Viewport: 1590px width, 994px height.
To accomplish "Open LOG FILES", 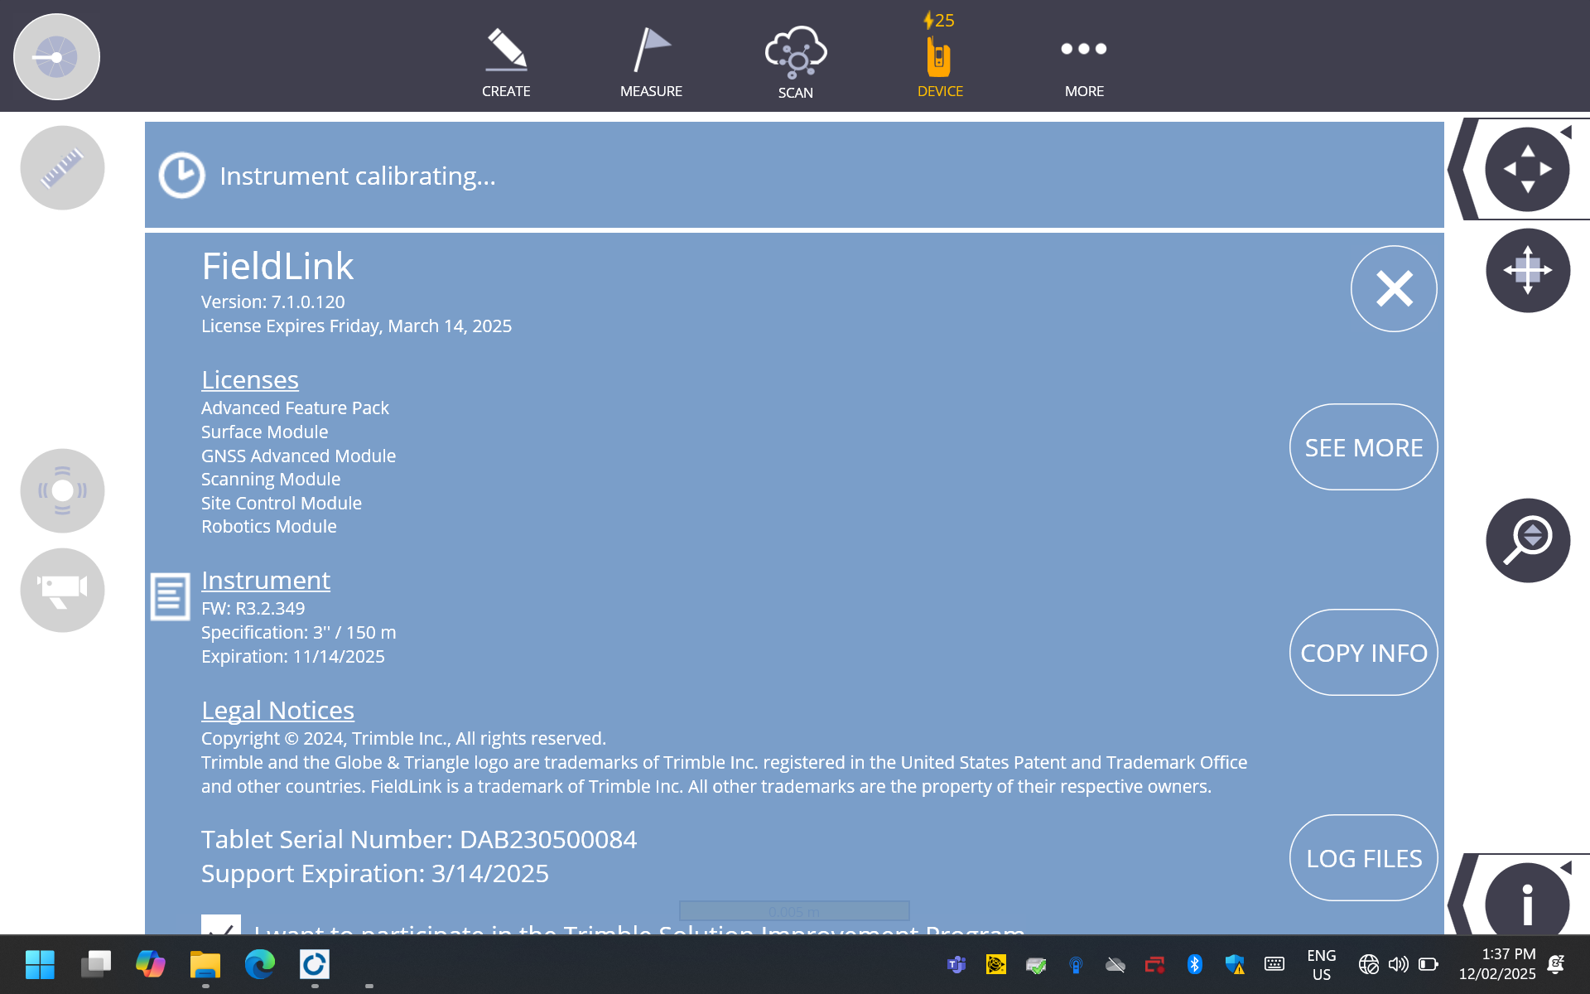I will click(1363, 858).
